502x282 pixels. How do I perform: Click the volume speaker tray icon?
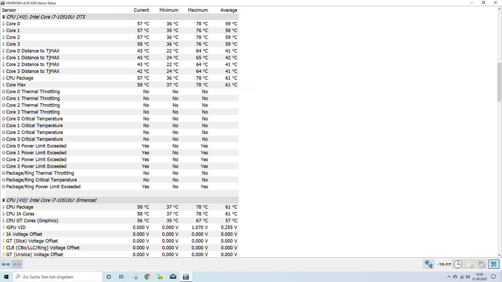468,277
